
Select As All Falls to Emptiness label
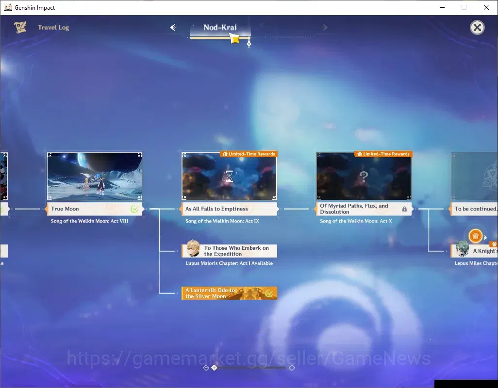[x=229, y=209]
